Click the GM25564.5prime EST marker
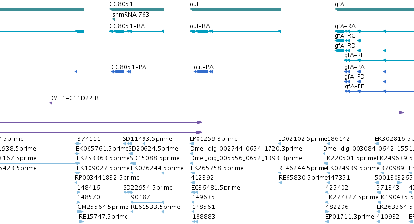This screenshot has width=414, height=224. [80, 212]
